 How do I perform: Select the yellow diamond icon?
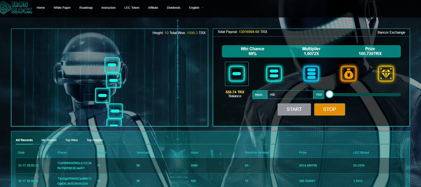click(x=386, y=74)
